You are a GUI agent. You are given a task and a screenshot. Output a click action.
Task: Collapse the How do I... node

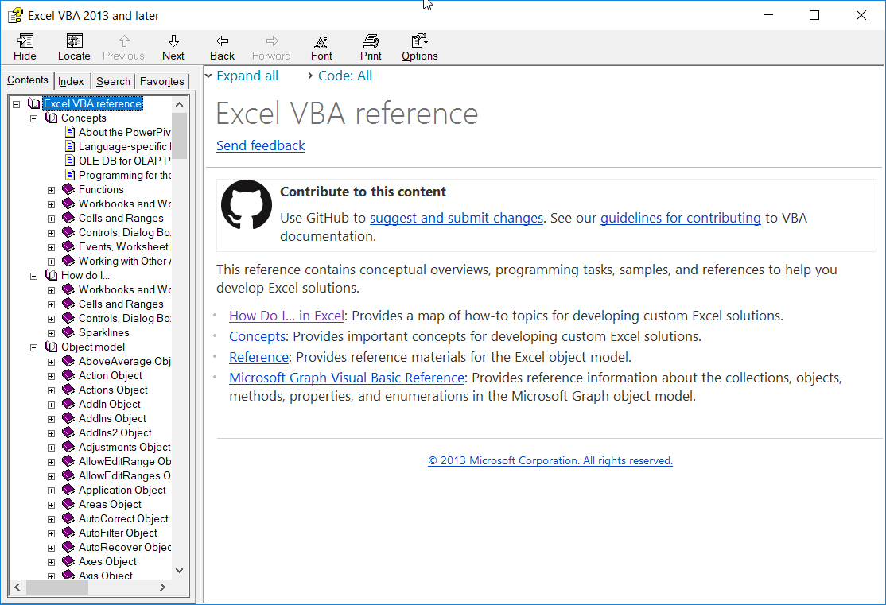pyautogui.click(x=34, y=276)
